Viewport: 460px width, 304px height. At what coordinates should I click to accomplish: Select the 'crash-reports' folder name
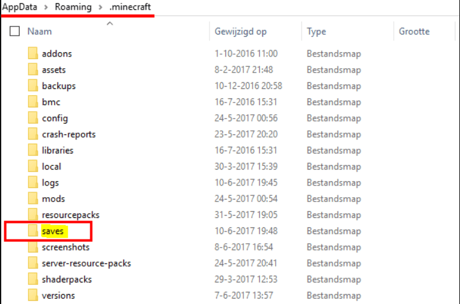pos(69,134)
